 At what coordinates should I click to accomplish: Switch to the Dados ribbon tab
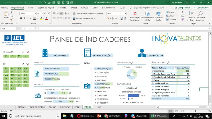pos(74,8)
